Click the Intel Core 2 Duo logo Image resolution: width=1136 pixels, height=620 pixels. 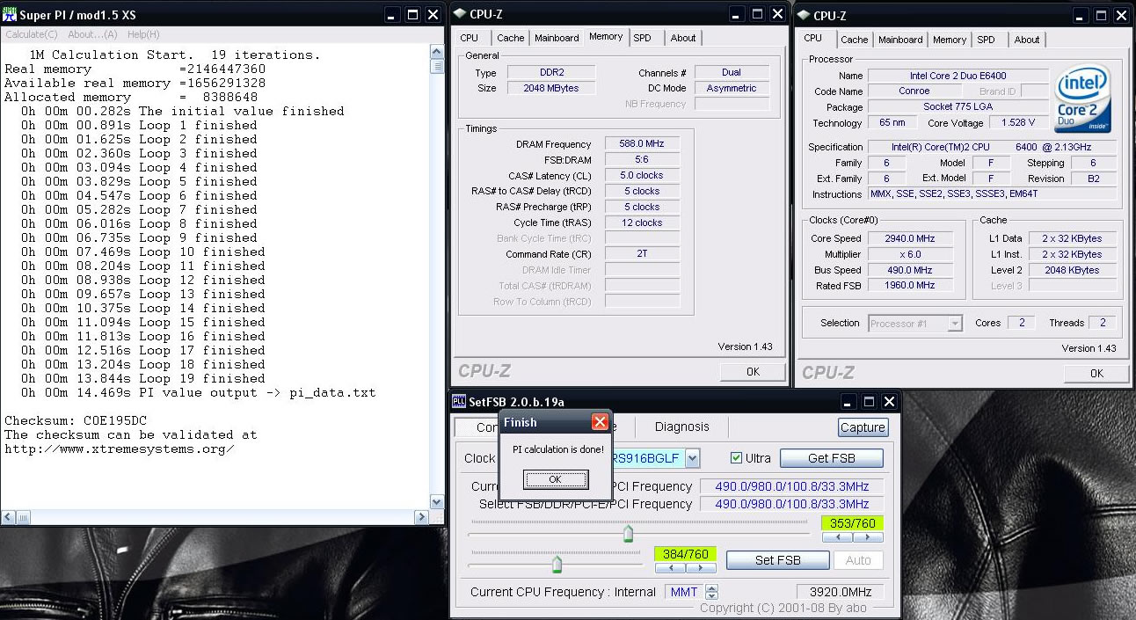click(x=1084, y=100)
